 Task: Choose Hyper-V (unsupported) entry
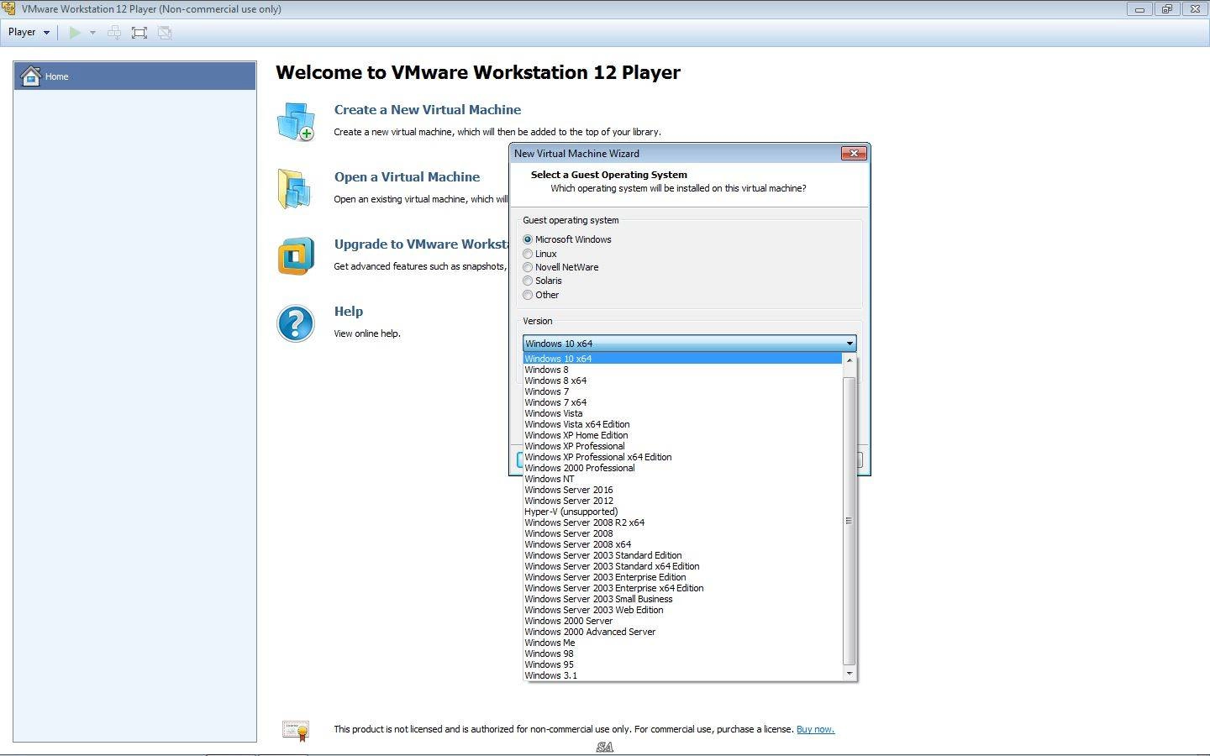coord(682,512)
